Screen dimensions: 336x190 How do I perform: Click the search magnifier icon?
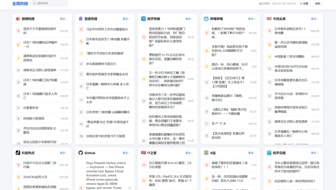click(x=34, y=3)
